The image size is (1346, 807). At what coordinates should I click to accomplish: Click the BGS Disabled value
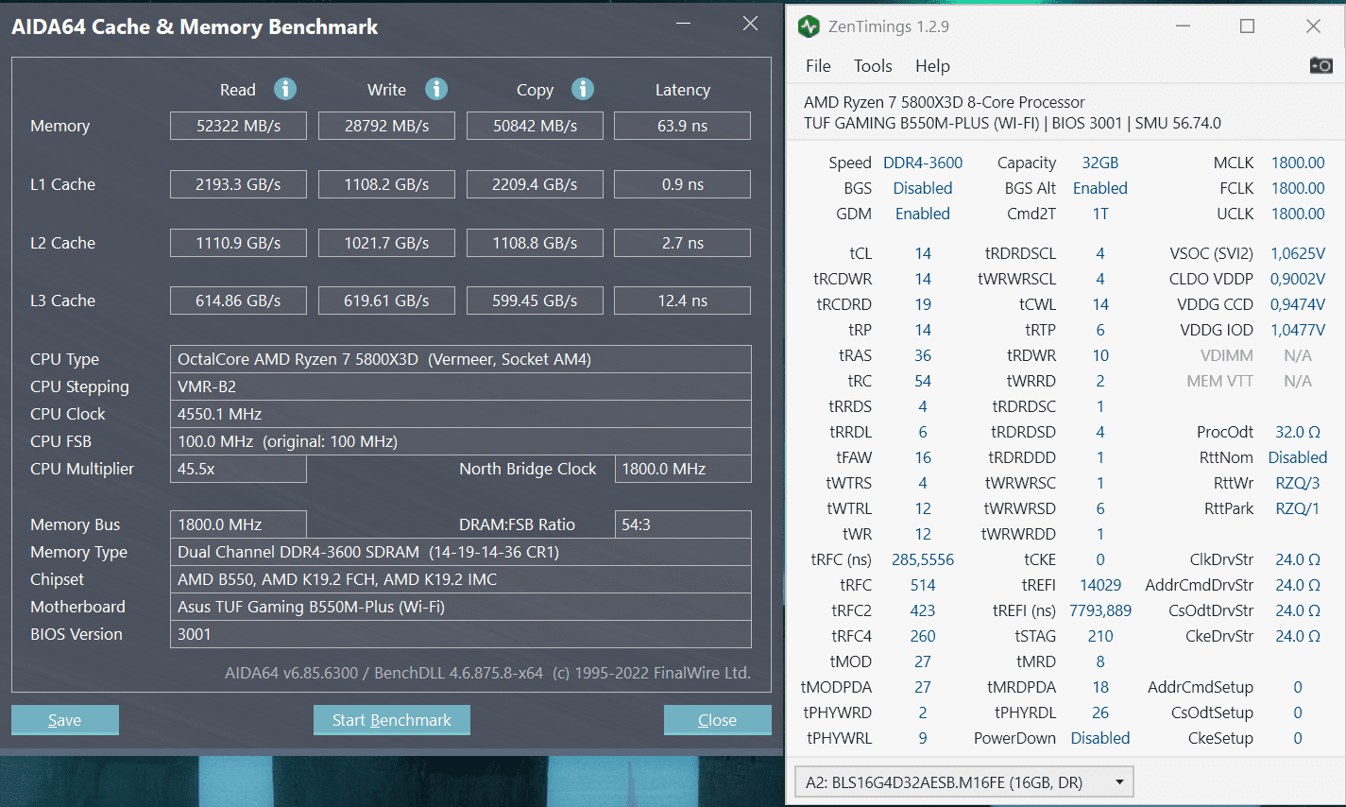[x=923, y=188]
